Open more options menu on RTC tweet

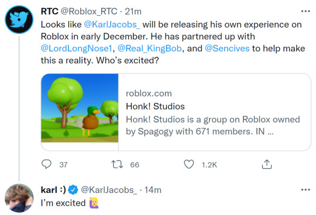click(x=305, y=11)
